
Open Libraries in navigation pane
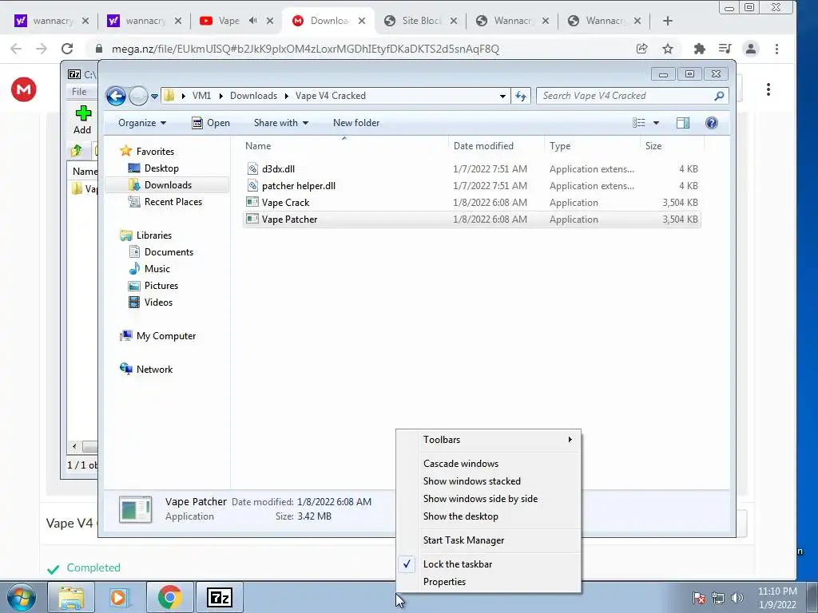coord(145,235)
